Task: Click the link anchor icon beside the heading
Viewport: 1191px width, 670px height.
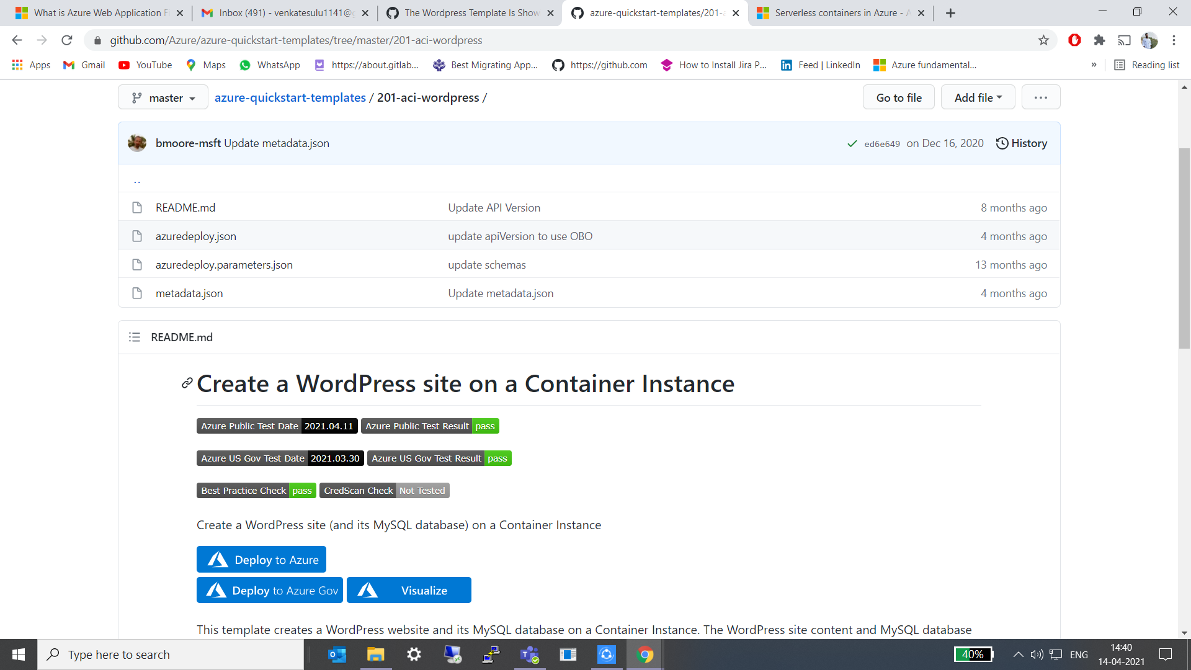Action: [x=186, y=383]
